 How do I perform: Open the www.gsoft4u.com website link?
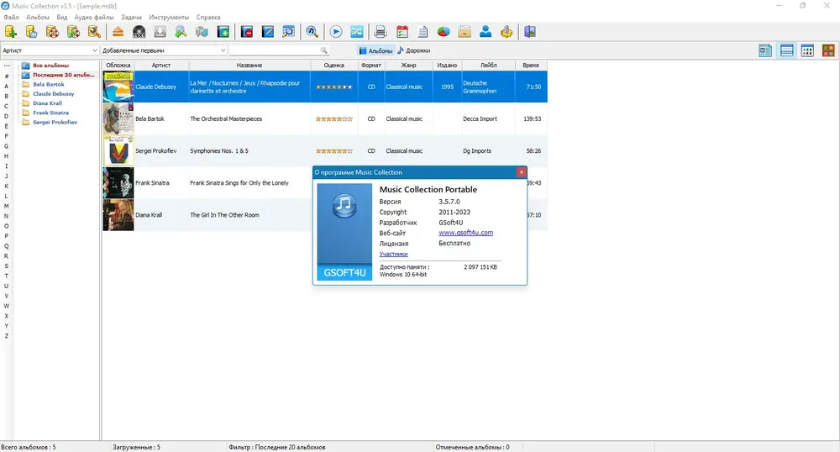tap(465, 233)
